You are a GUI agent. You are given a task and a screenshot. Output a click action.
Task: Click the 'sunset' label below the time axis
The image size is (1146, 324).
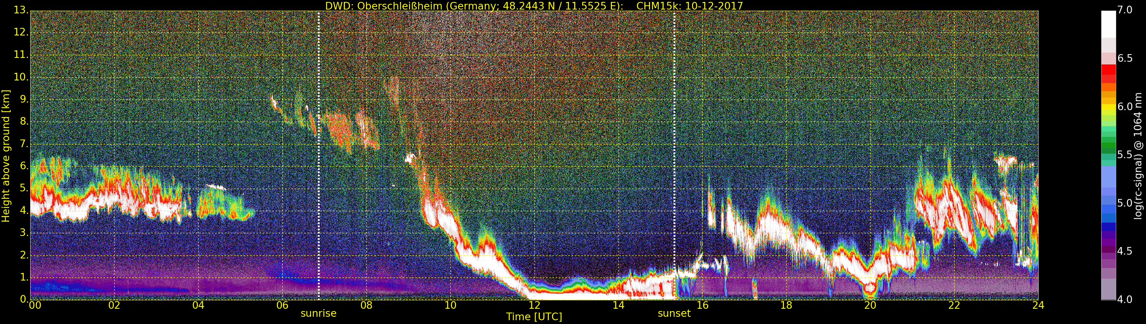click(674, 313)
